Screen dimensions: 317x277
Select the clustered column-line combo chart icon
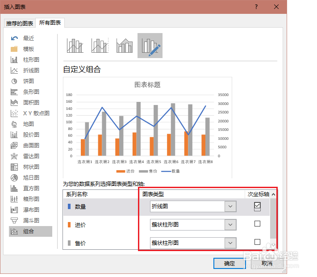pos(75,46)
